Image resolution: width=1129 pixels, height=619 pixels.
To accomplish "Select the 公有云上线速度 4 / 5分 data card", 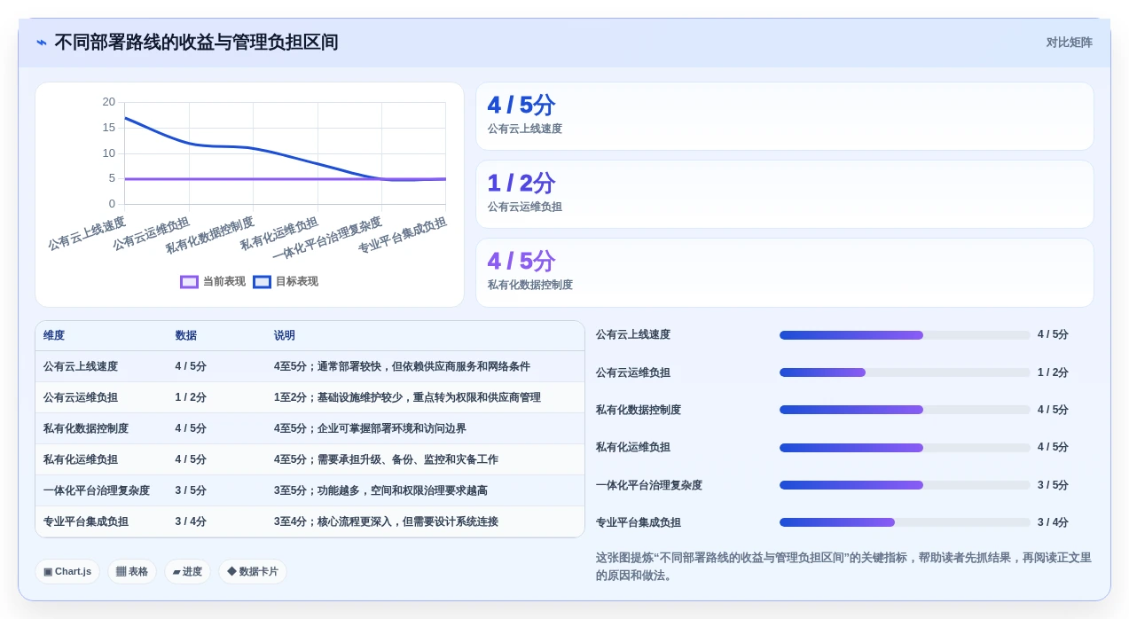I will coord(785,116).
